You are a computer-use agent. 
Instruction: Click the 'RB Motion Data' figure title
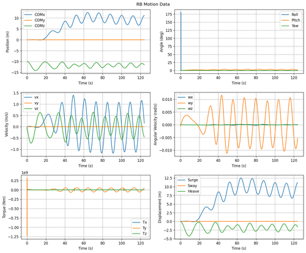click(x=153, y=4)
